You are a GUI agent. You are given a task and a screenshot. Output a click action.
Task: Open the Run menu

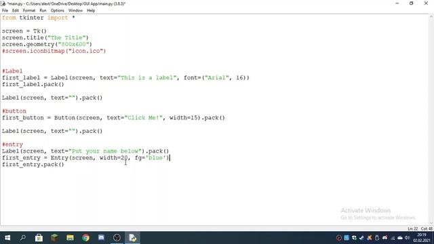[x=43, y=11]
